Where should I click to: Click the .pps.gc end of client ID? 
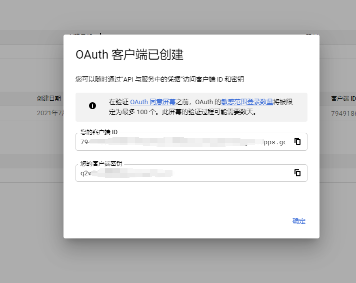coord(274,142)
